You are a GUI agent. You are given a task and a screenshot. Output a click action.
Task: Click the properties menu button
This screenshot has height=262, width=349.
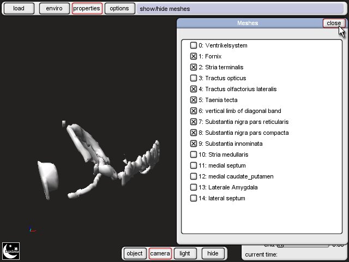tap(87, 9)
